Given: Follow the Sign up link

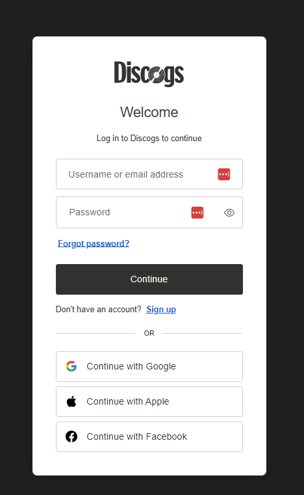Looking at the screenshot, I should (x=161, y=310).
